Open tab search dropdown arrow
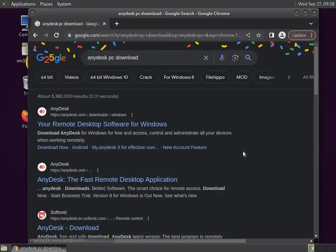Image resolution: width=336 pixels, height=252 pixels. pos(311,24)
